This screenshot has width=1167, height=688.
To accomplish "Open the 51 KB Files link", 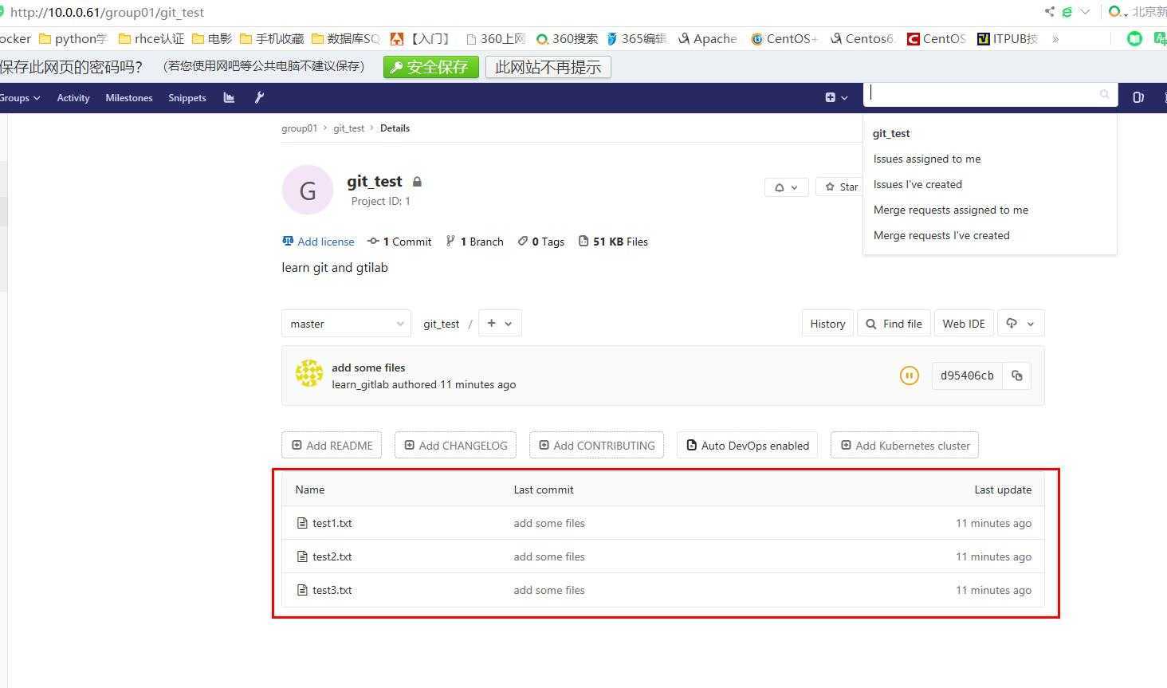I will point(613,242).
